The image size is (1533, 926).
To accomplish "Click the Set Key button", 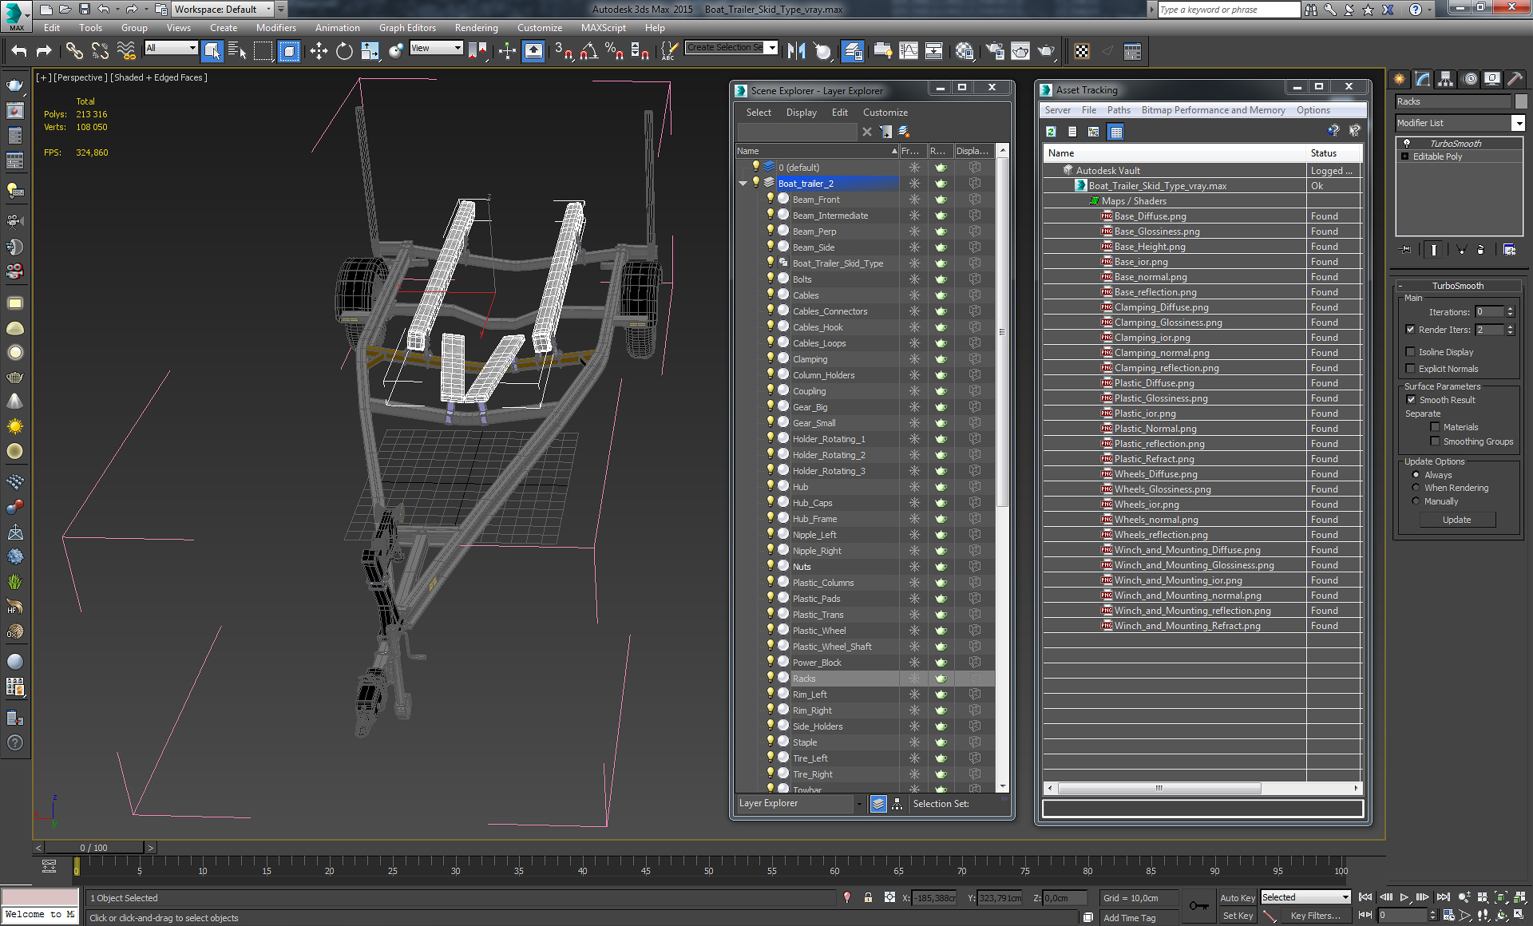I will click(1237, 916).
